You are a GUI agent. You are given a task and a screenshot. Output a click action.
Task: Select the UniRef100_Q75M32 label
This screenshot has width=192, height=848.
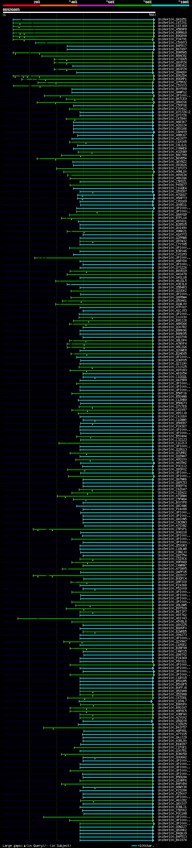pos(172,82)
